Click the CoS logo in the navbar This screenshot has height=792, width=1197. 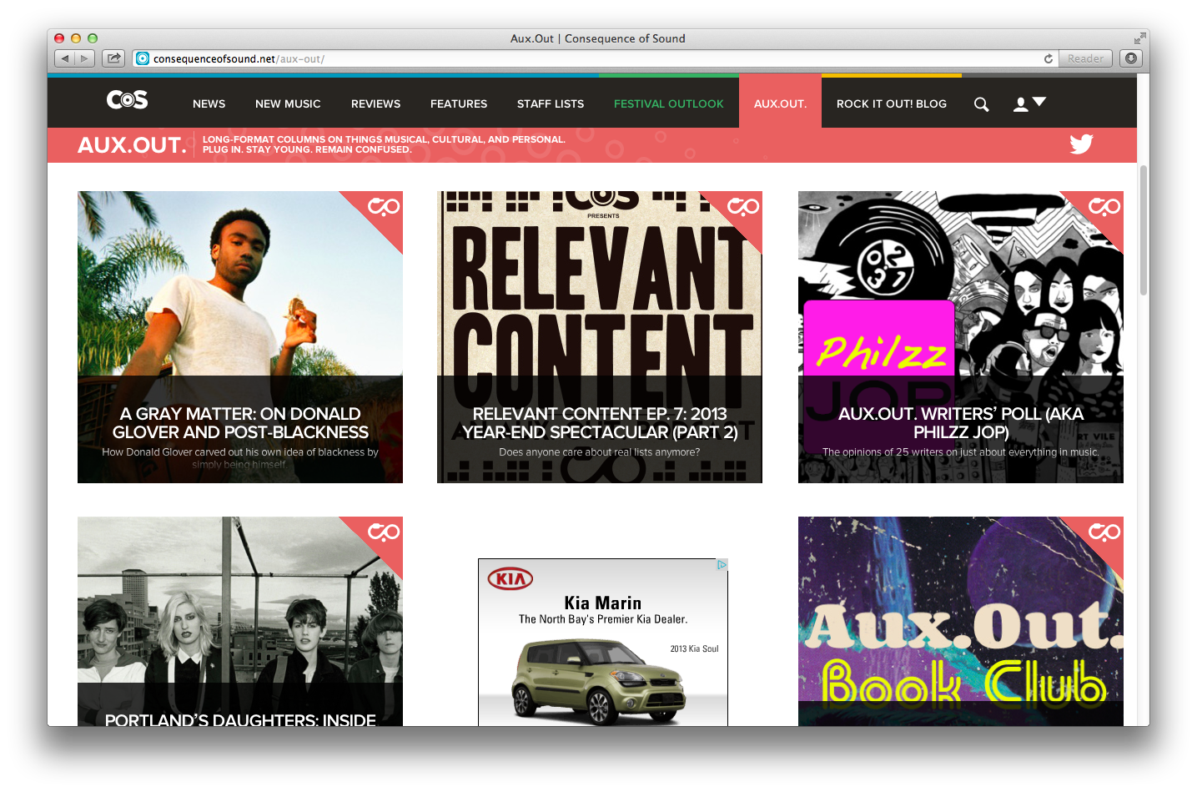pyautogui.click(x=127, y=100)
